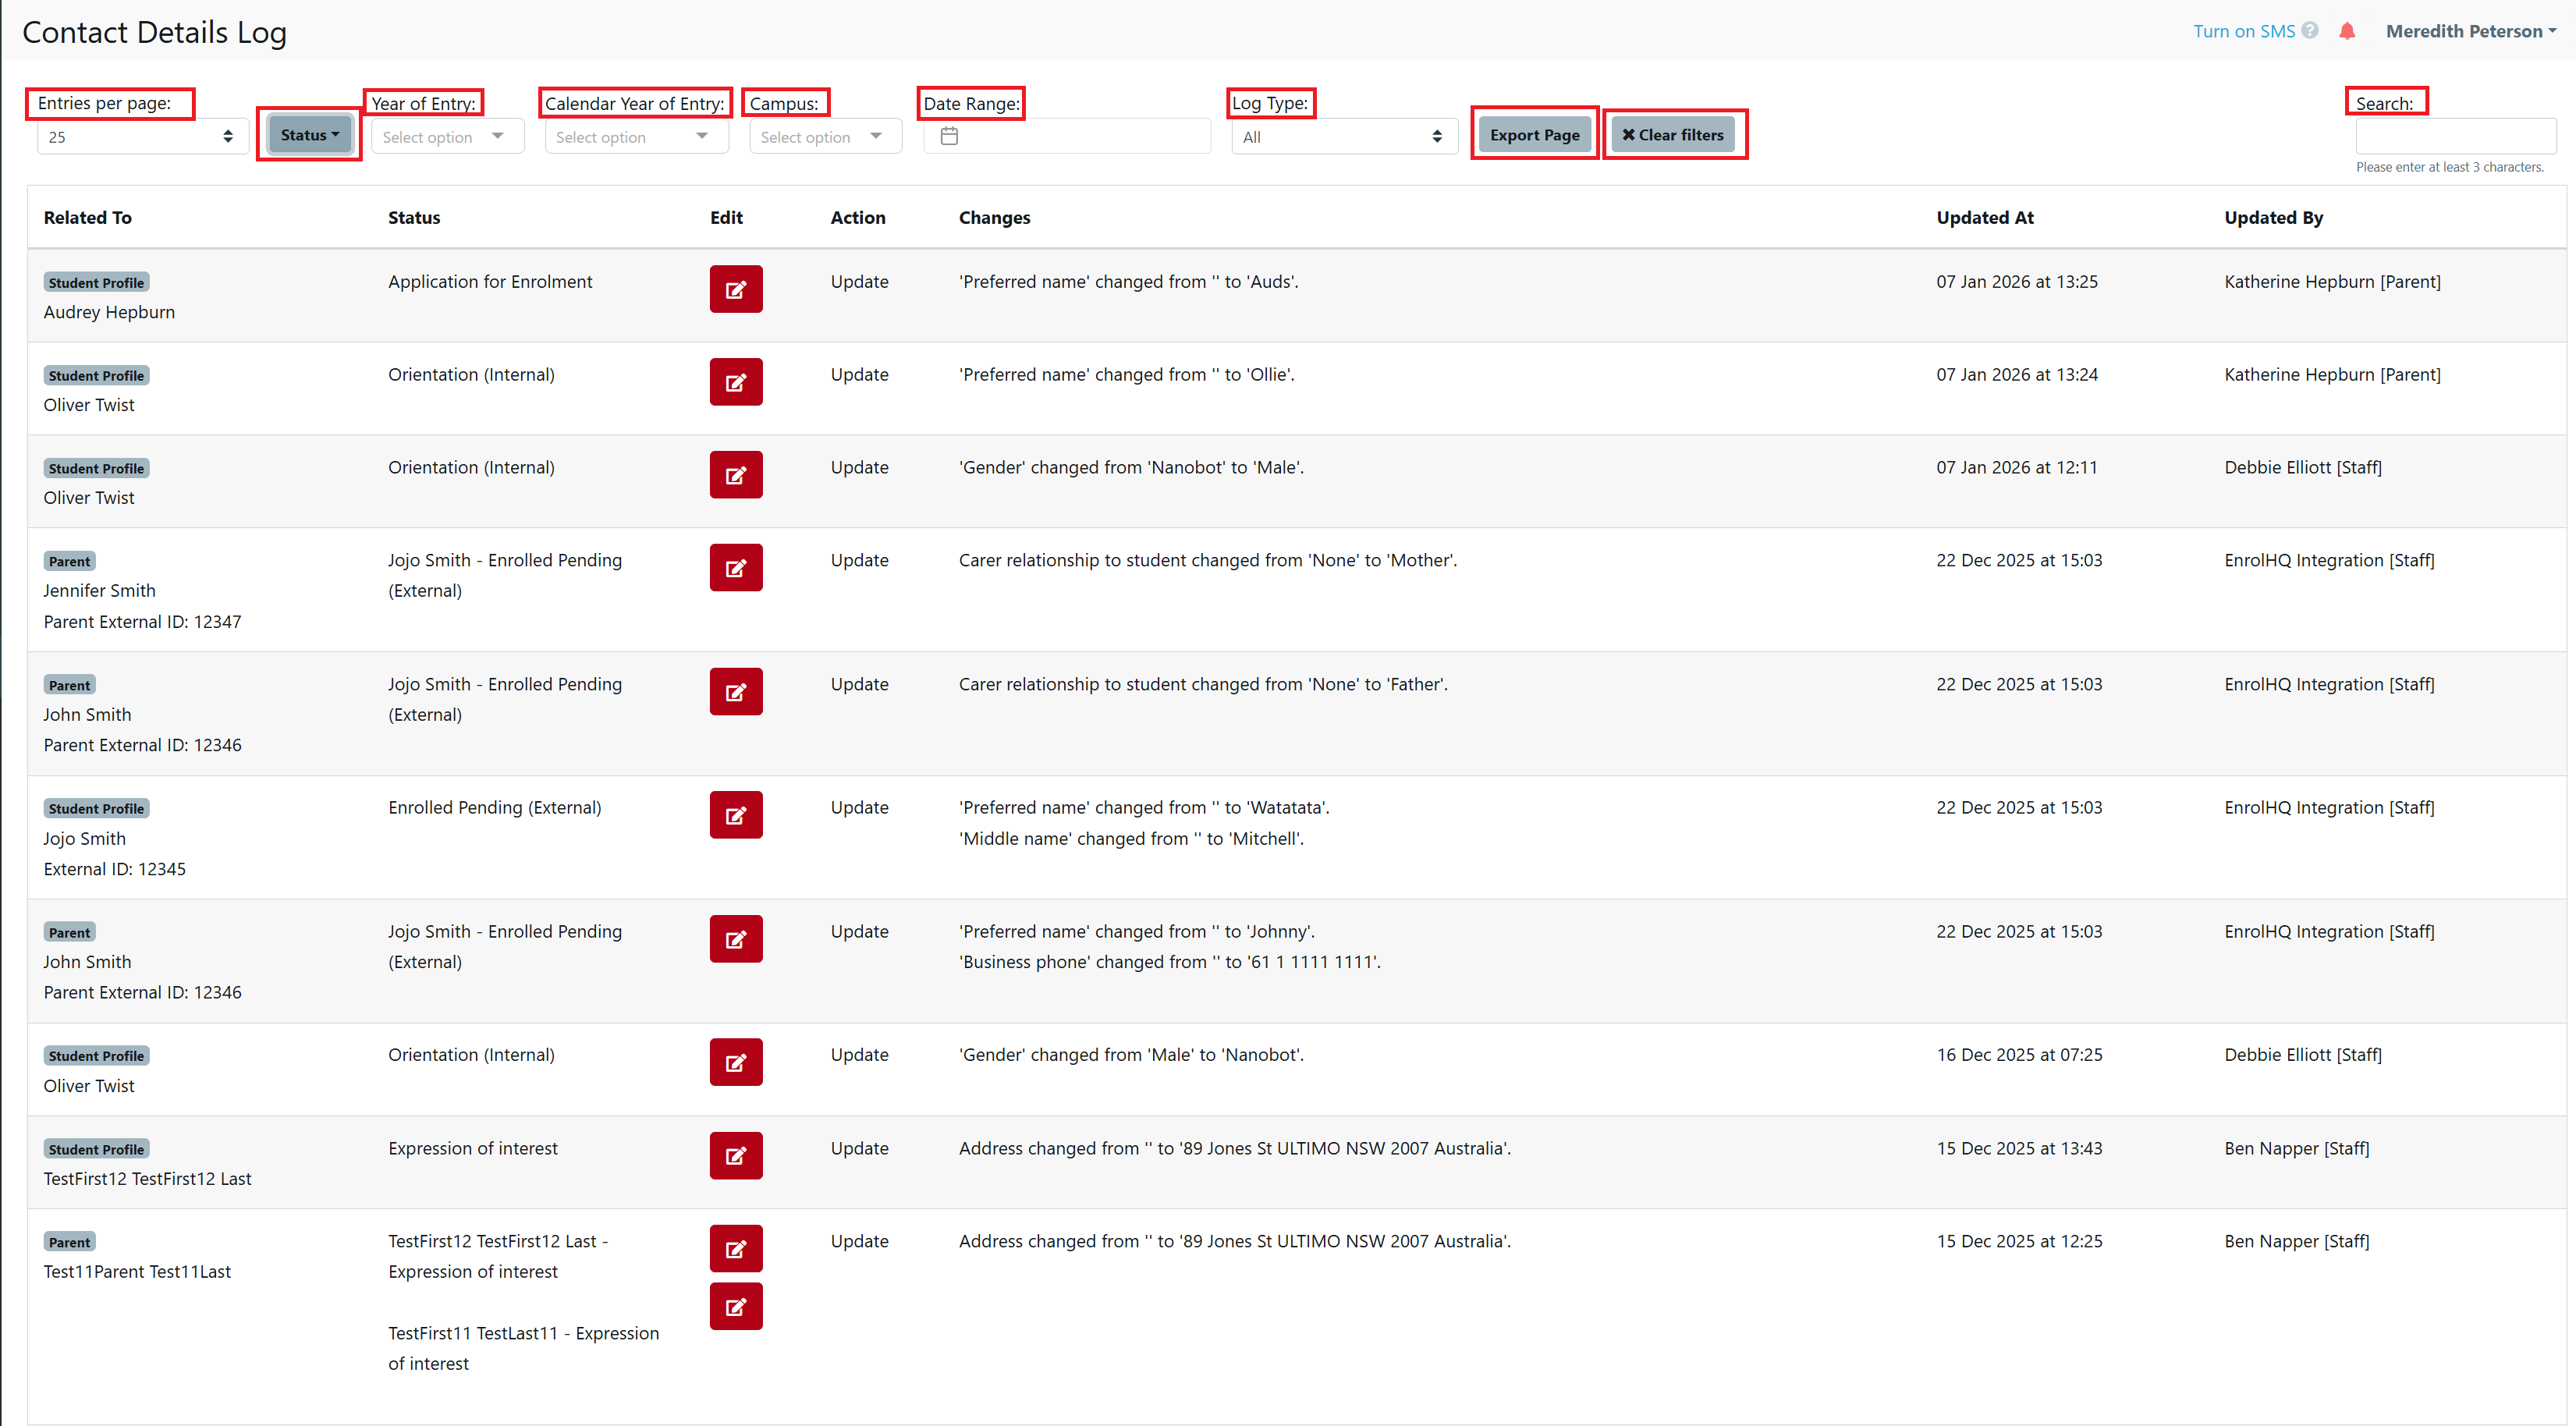Clear all active filters
This screenshot has height=1426, width=2576.
coord(1674,134)
